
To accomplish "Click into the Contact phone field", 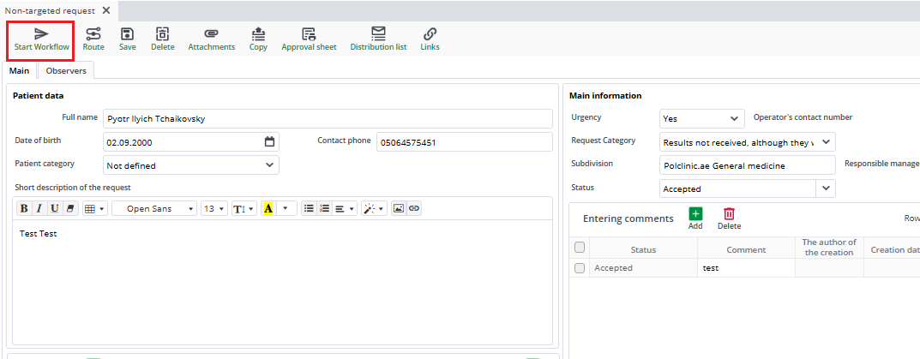I will 464,142.
